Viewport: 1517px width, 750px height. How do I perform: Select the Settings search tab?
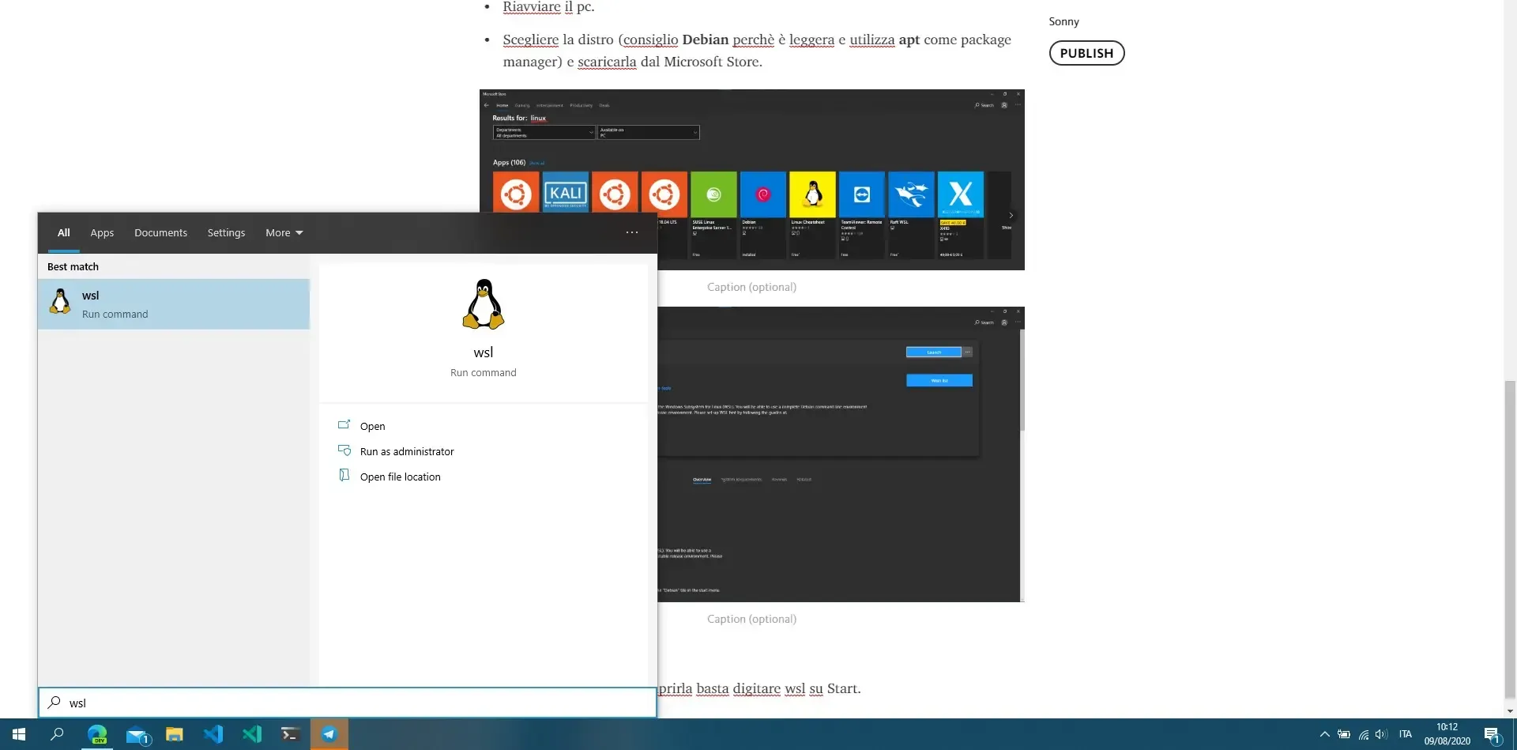point(226,233)
